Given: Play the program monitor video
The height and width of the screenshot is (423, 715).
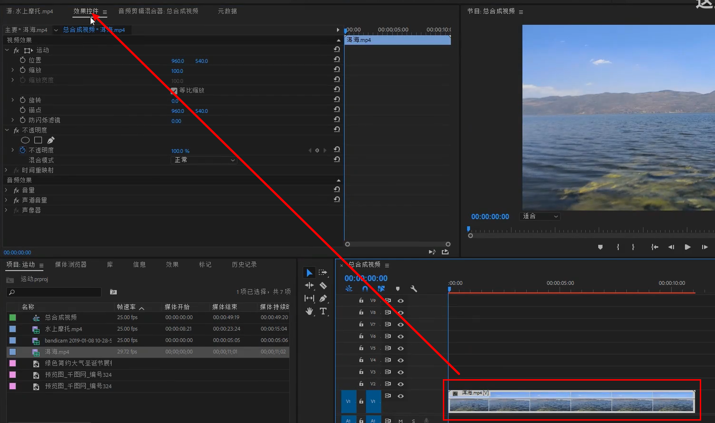Looking at the screenshot, I should pyautogui.click(x=687, y=247).
